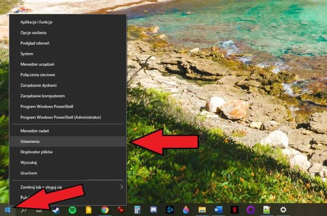
Task: Launch Netflix from the taskbar
Action: pyautogui.click(x=234, y=210)
